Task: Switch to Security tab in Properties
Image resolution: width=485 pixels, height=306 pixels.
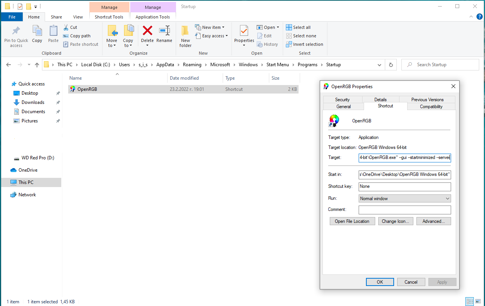Action: click(x=342, y=99)
